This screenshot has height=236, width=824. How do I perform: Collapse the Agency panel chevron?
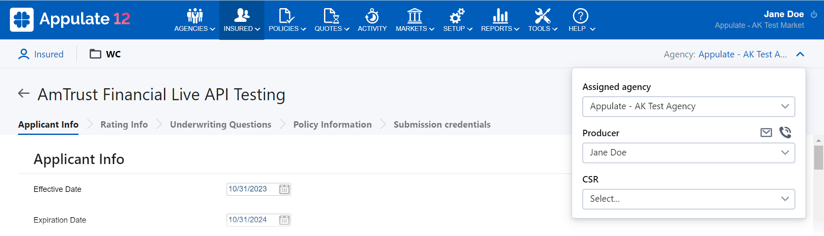(x=800, y=54)
